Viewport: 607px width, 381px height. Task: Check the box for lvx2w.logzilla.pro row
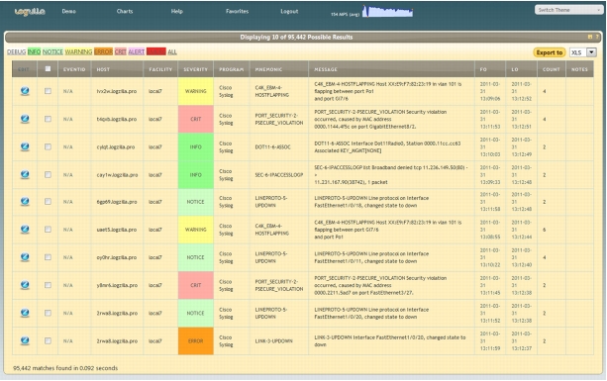[48, 91]
